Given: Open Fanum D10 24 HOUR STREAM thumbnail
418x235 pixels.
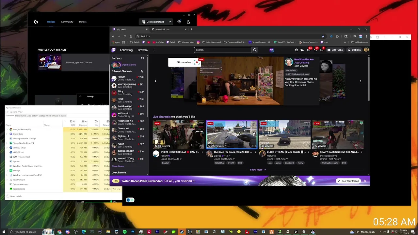Looking at the screenshot, I should coord(178,135).
